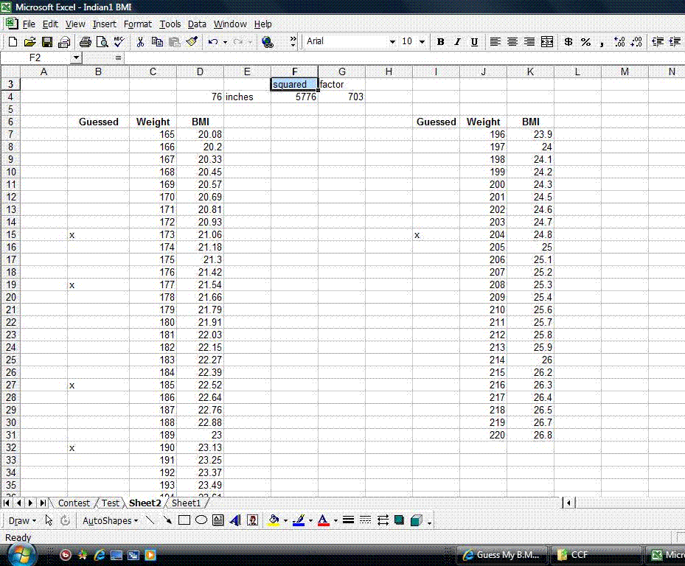Screen dimensions: 685x566
Task: Switch to the Test sheet tab
Action: click(x=111, y=503)
